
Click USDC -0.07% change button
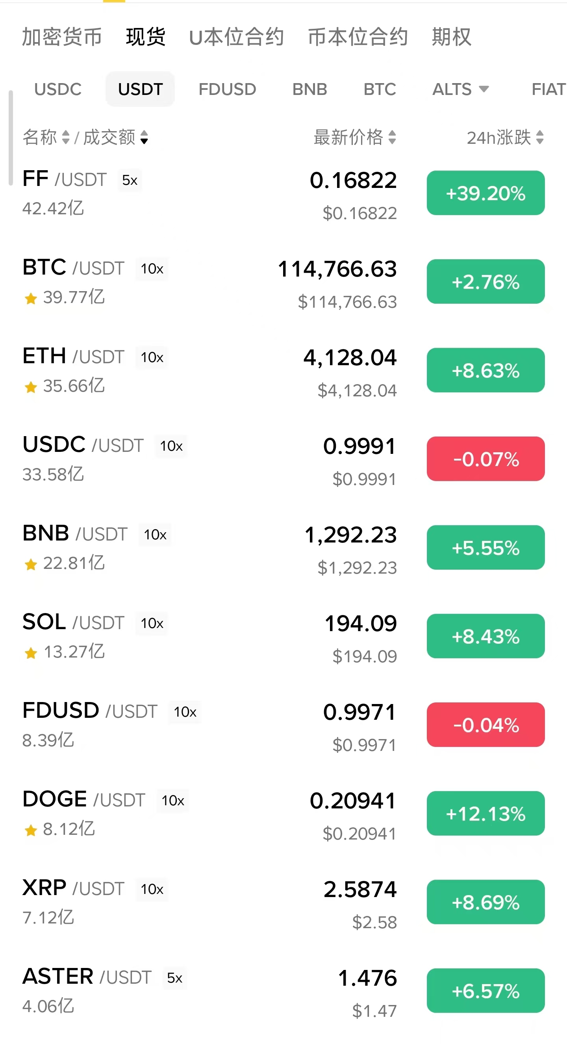[x=485, y=459]
